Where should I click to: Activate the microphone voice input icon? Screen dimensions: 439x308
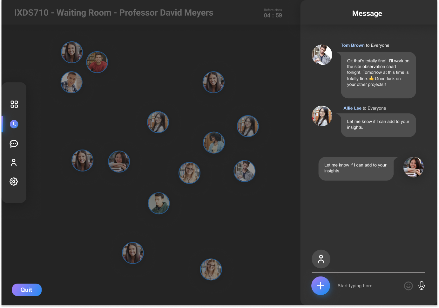click(x=422, y=286)
